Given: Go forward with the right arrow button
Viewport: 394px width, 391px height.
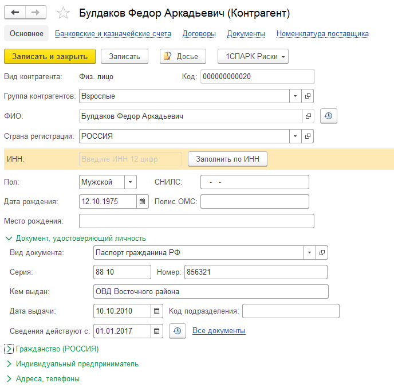Looking at the screenshot, I should click(x=36, y=13).
